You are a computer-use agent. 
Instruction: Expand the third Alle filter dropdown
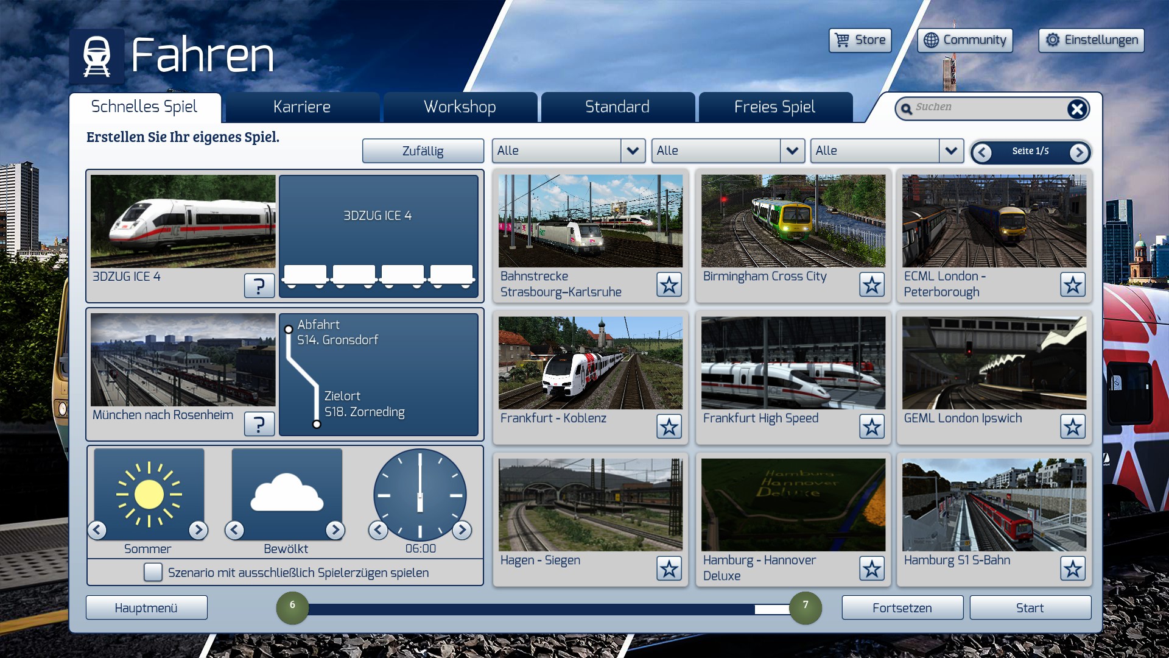(x=950, y=150)
